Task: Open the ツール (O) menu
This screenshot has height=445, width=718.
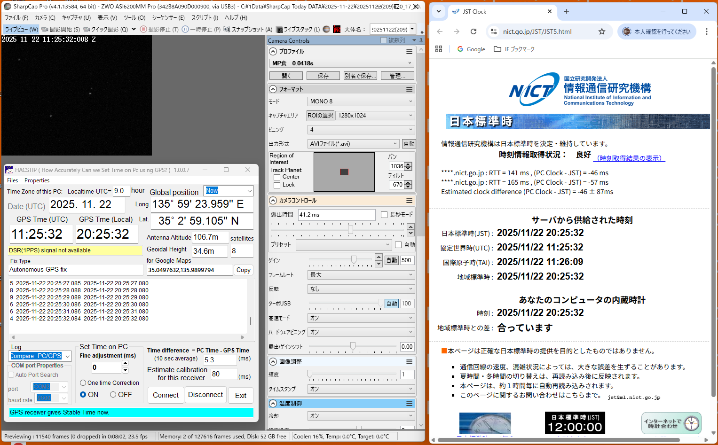Action: pyautogui.click(x=134, y=17)
